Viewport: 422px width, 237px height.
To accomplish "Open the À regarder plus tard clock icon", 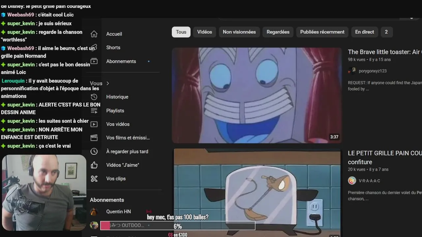I will click(x=94, y=151).
